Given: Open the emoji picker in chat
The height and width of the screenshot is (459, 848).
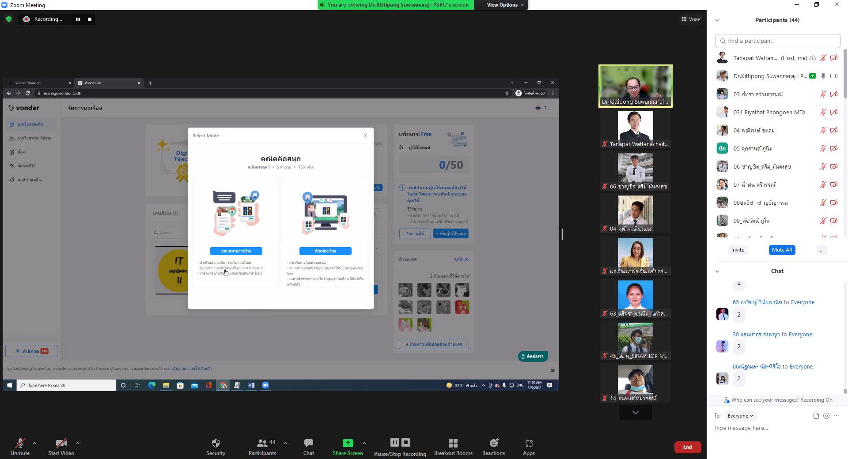Looking at the screenshot, I should (x=826, y=416).
